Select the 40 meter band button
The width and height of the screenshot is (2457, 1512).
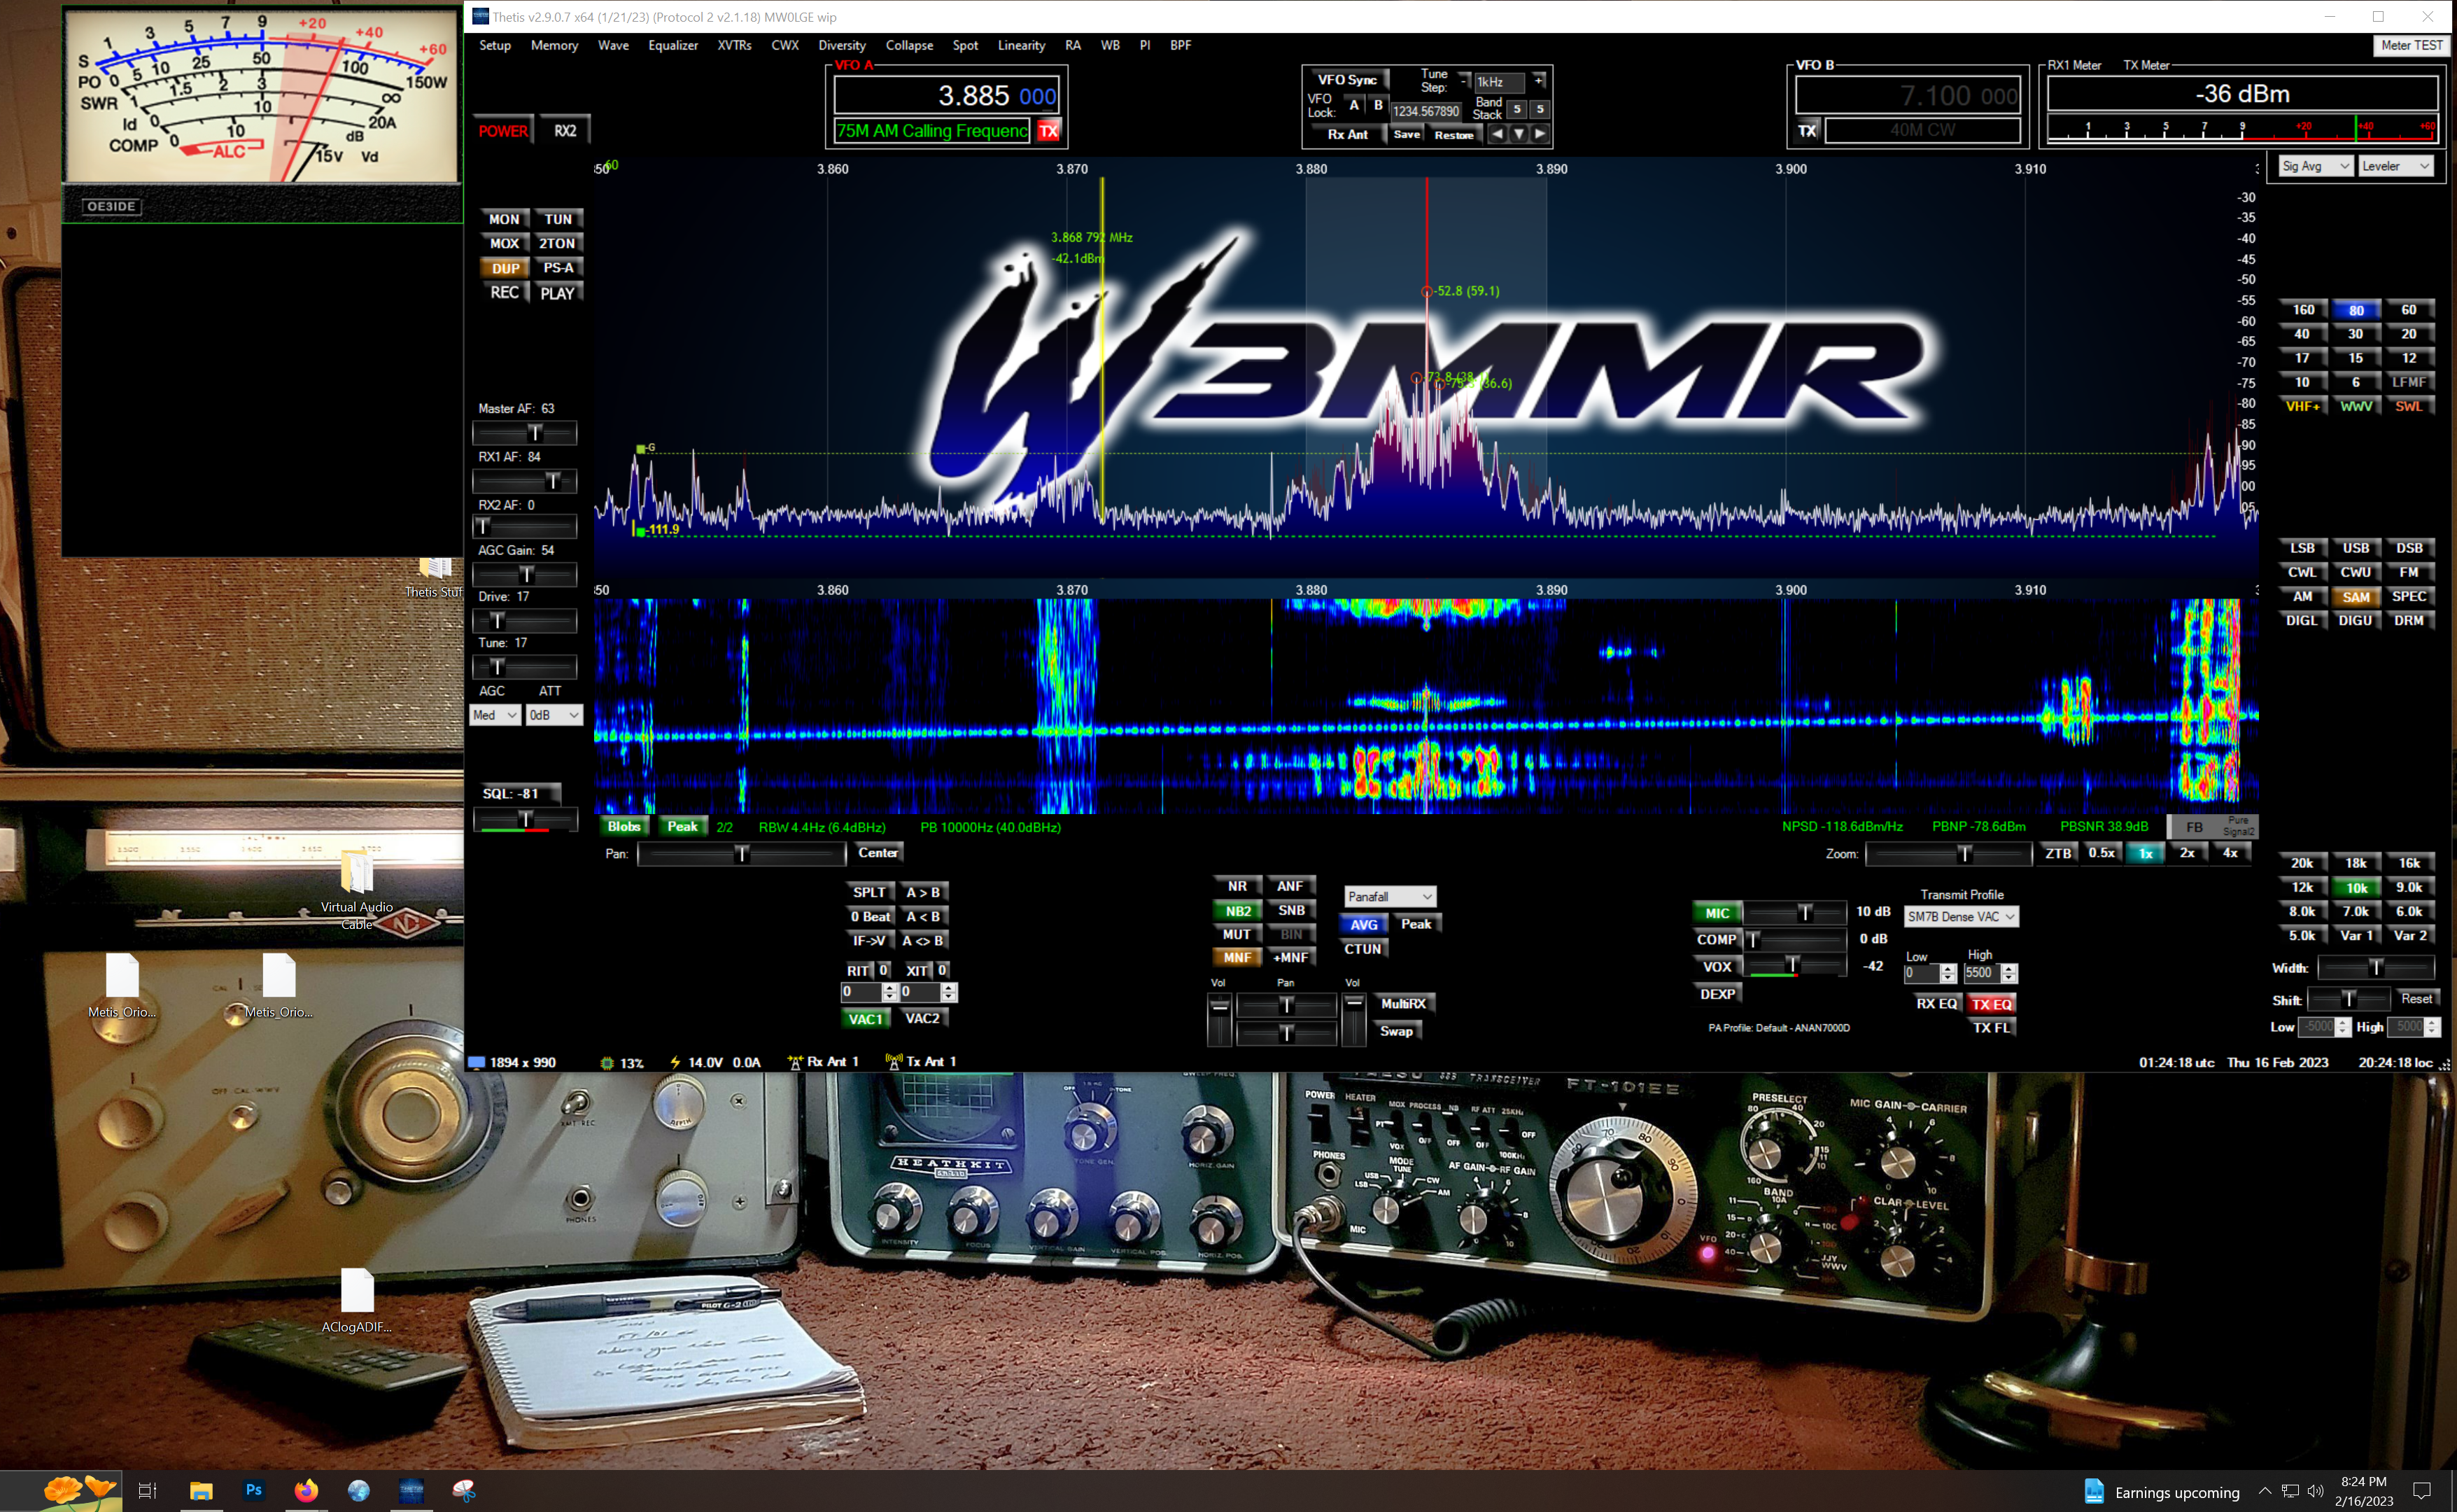(2302, 334)
